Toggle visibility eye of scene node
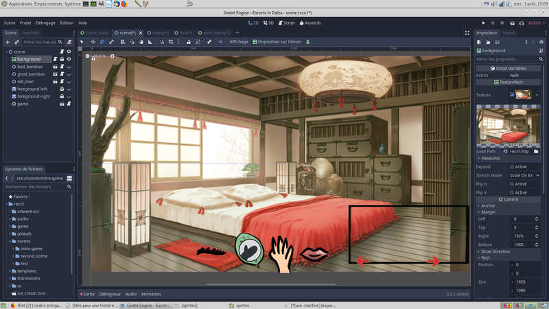The width and height of the screenshot is (549, 309). coord(69,51)
